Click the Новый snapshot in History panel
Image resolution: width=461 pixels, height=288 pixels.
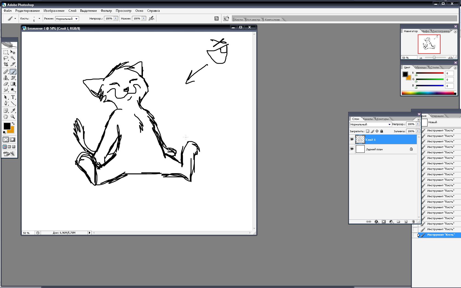[433, 122]
